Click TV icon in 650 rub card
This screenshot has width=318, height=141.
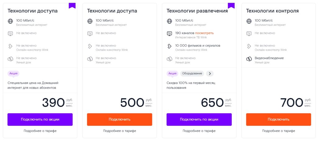click(x=169, y=34)
